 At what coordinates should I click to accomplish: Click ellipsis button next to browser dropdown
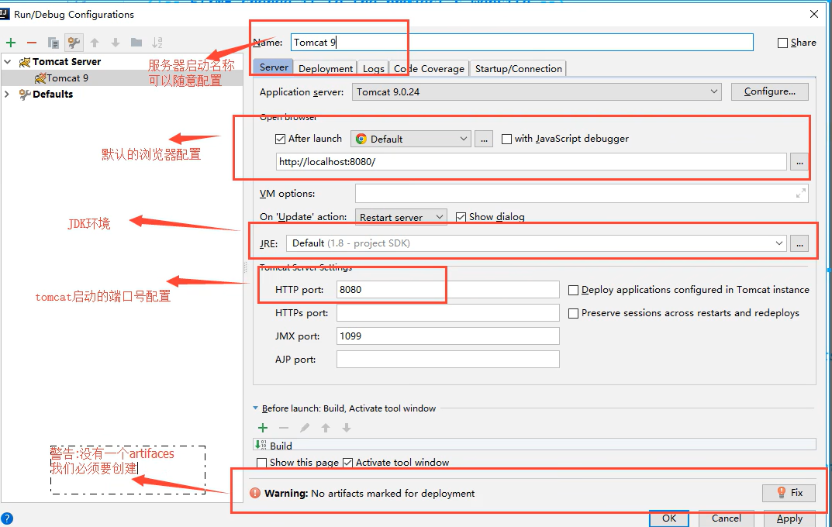[483, 139]
